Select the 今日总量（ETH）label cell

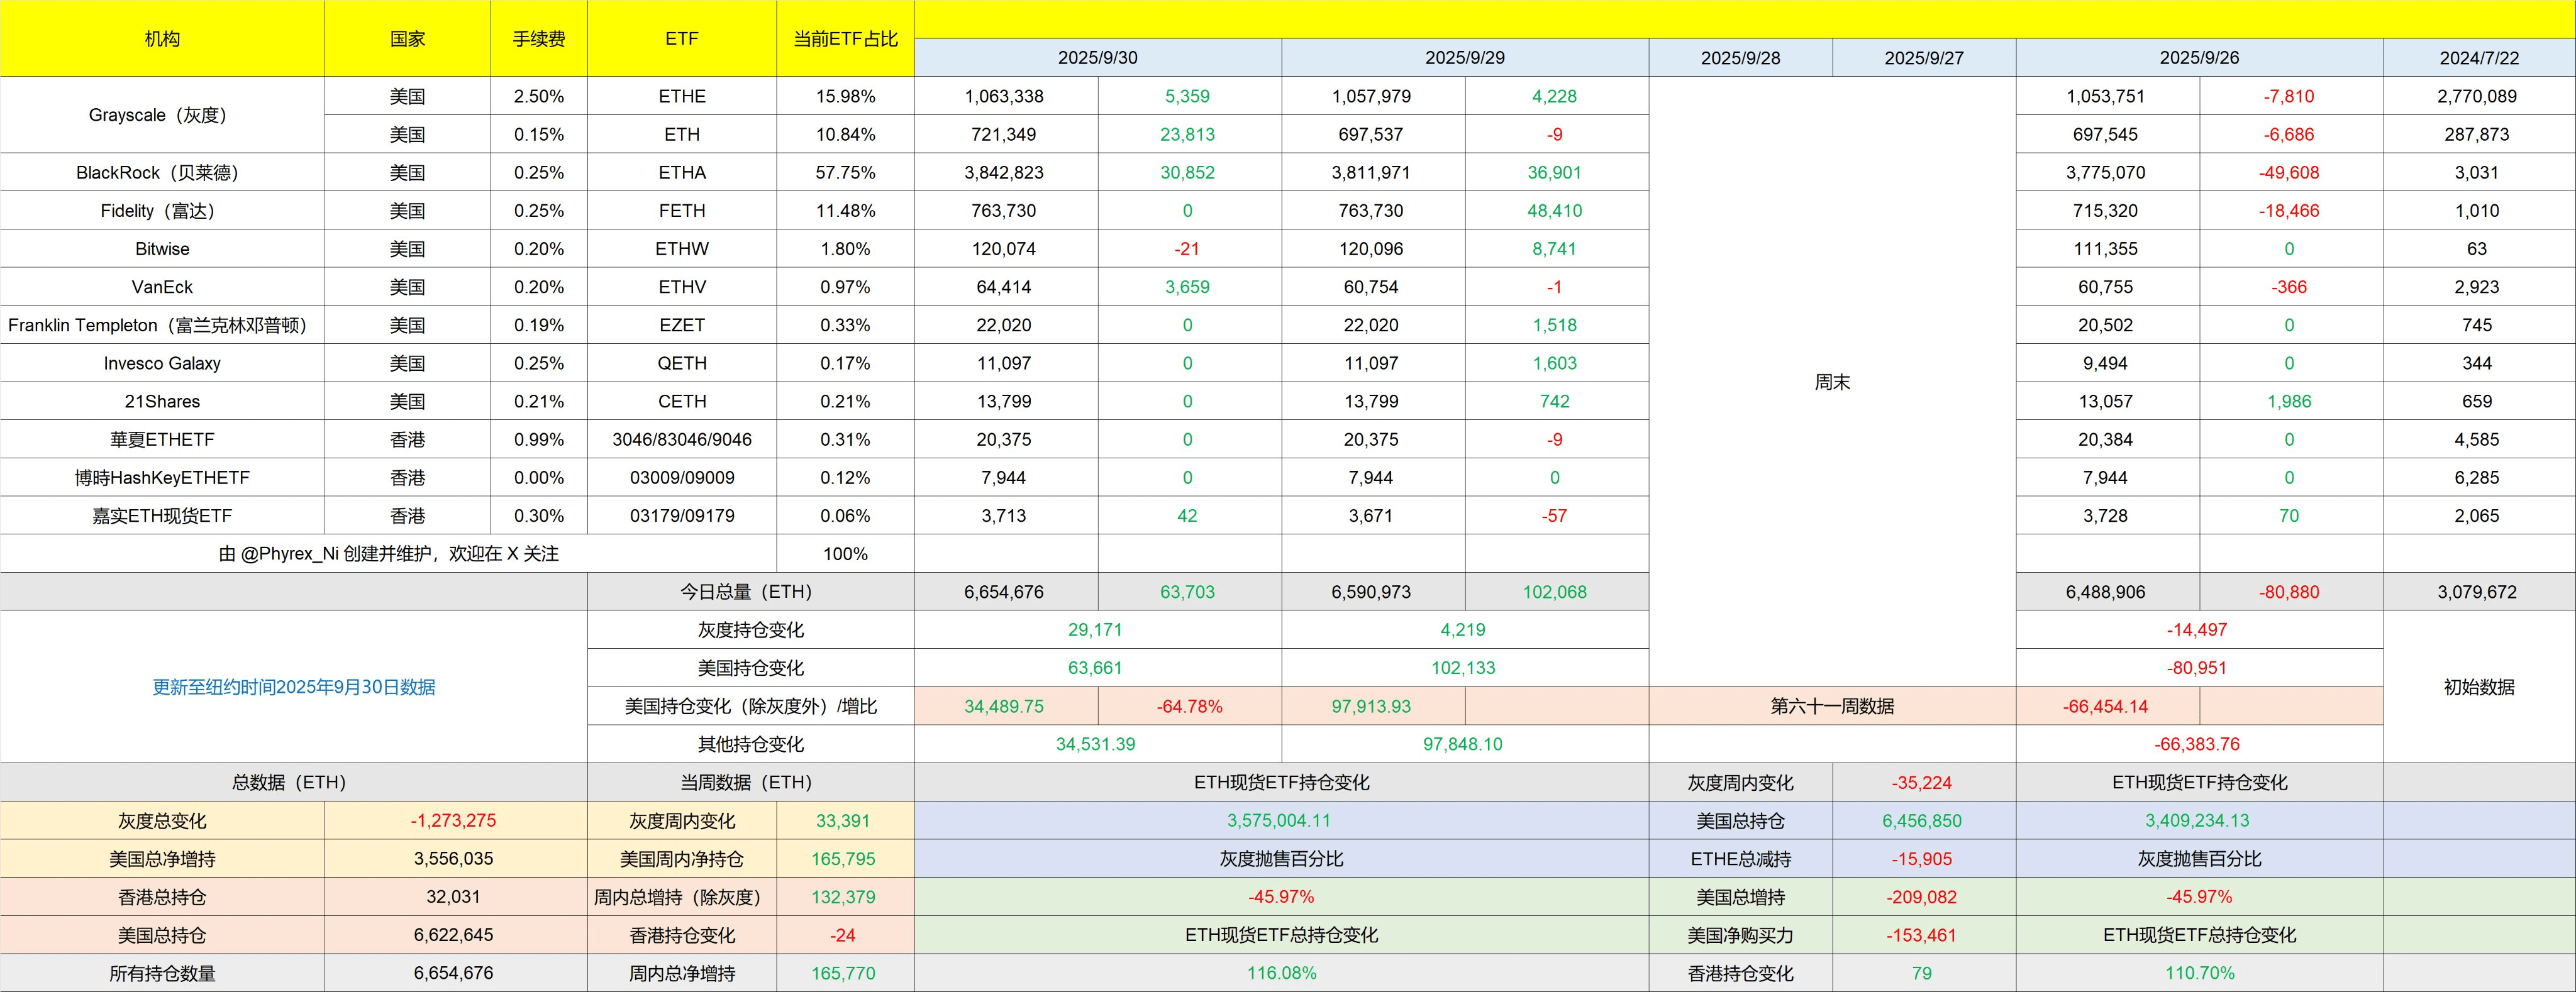750,592
